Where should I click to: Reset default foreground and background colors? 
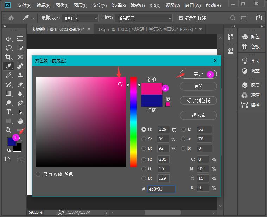(9, 150)
